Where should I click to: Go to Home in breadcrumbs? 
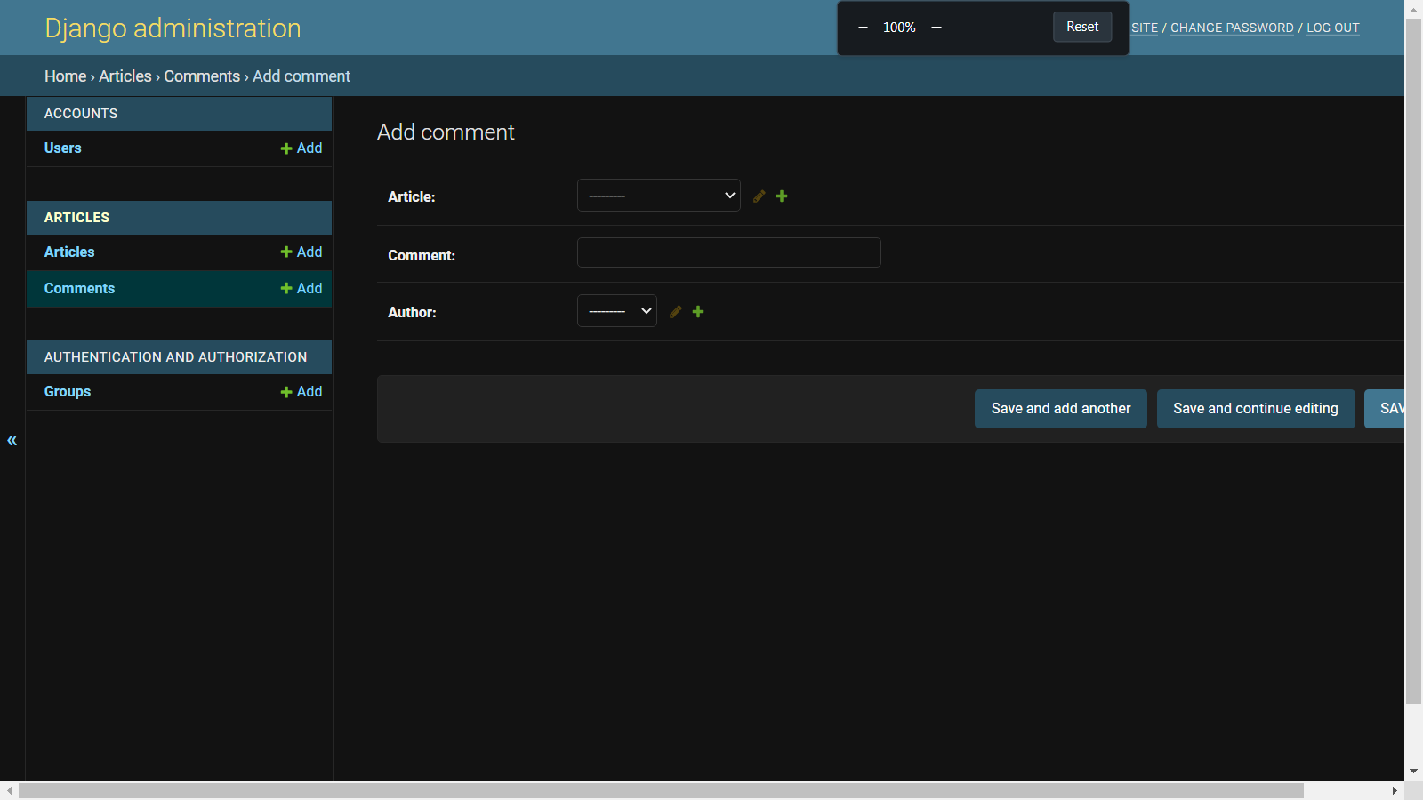pyautogui.click(x=66, y=76)
